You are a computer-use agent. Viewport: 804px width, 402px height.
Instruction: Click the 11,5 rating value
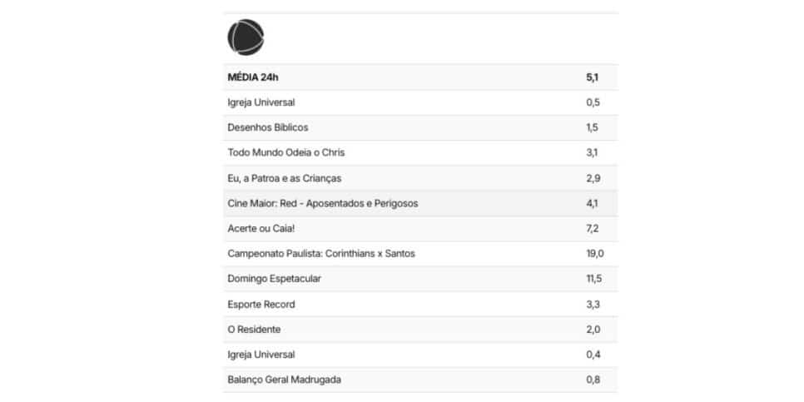(x=594, y=279)
